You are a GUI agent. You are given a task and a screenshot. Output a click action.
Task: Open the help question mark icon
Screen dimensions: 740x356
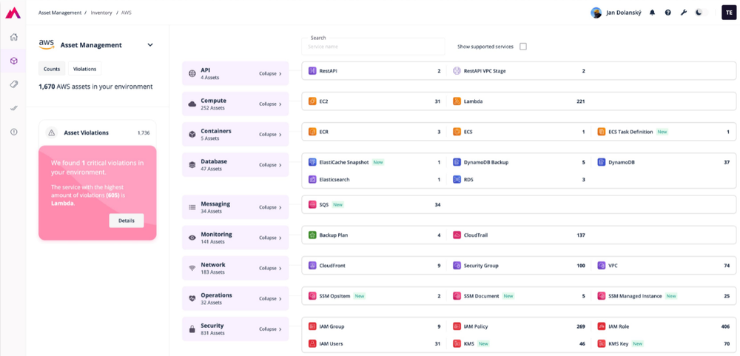click(667, 13)
